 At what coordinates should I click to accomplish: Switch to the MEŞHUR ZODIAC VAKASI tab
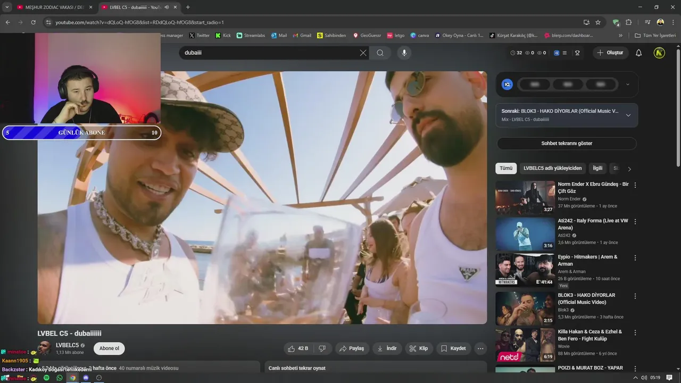[55, 7]
